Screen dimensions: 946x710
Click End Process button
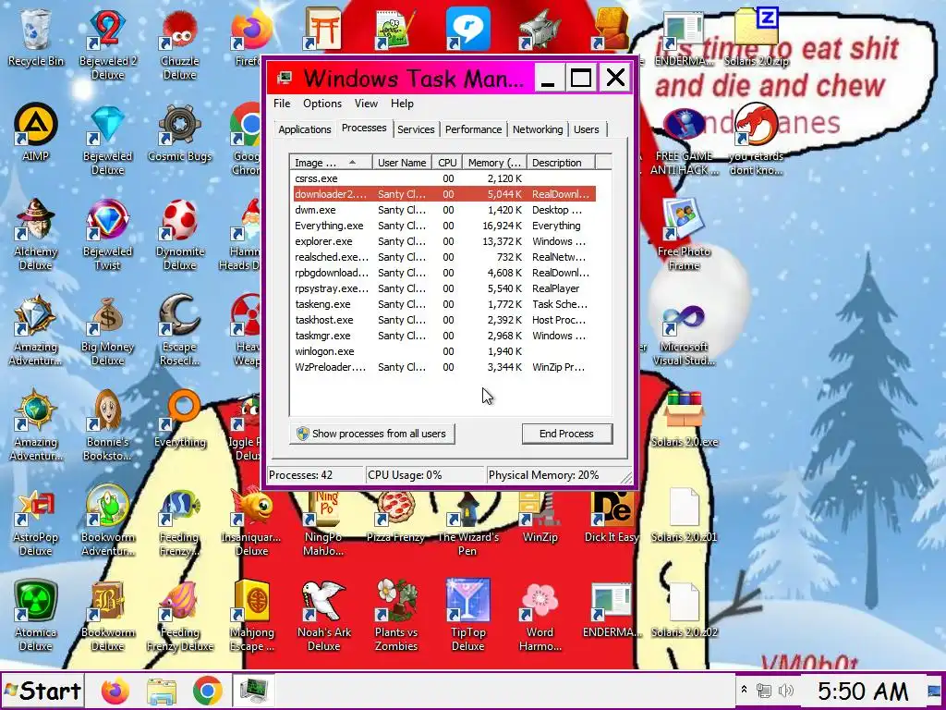click(x=566, y=434)
